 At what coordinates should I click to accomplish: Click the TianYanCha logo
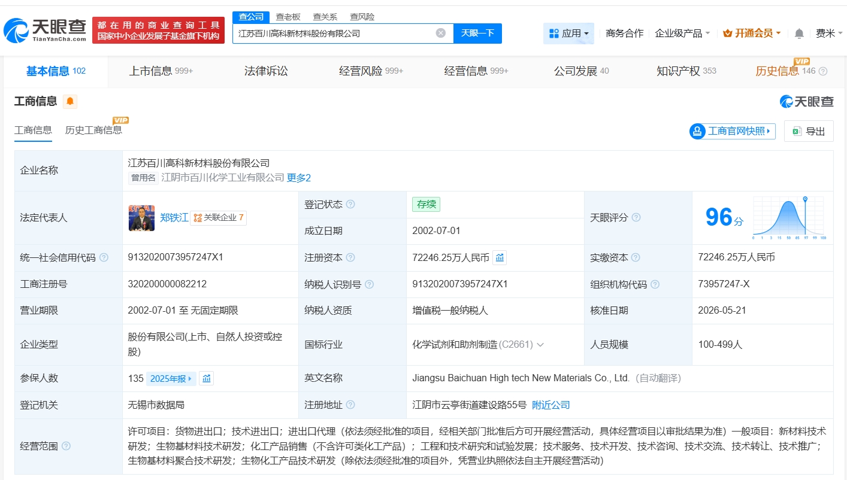[x=45, y=30]
